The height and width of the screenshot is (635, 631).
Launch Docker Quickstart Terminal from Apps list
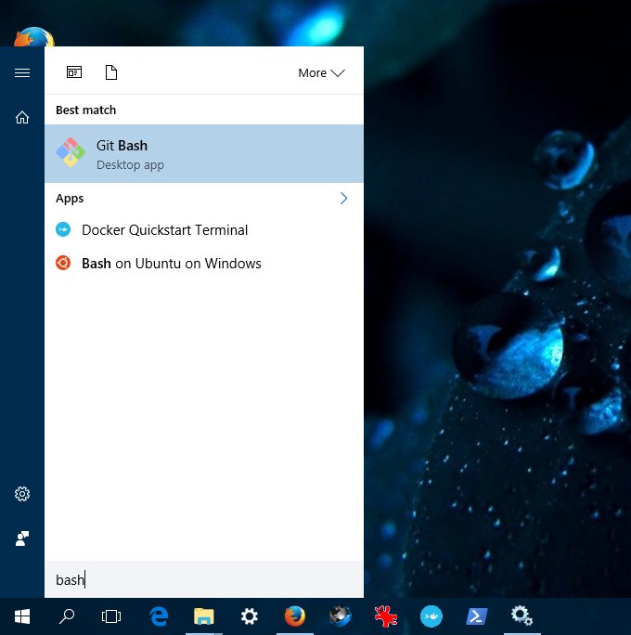(164, 230)
